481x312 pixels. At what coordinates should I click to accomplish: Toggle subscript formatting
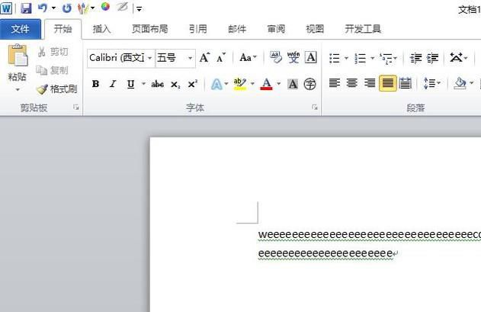175,84
